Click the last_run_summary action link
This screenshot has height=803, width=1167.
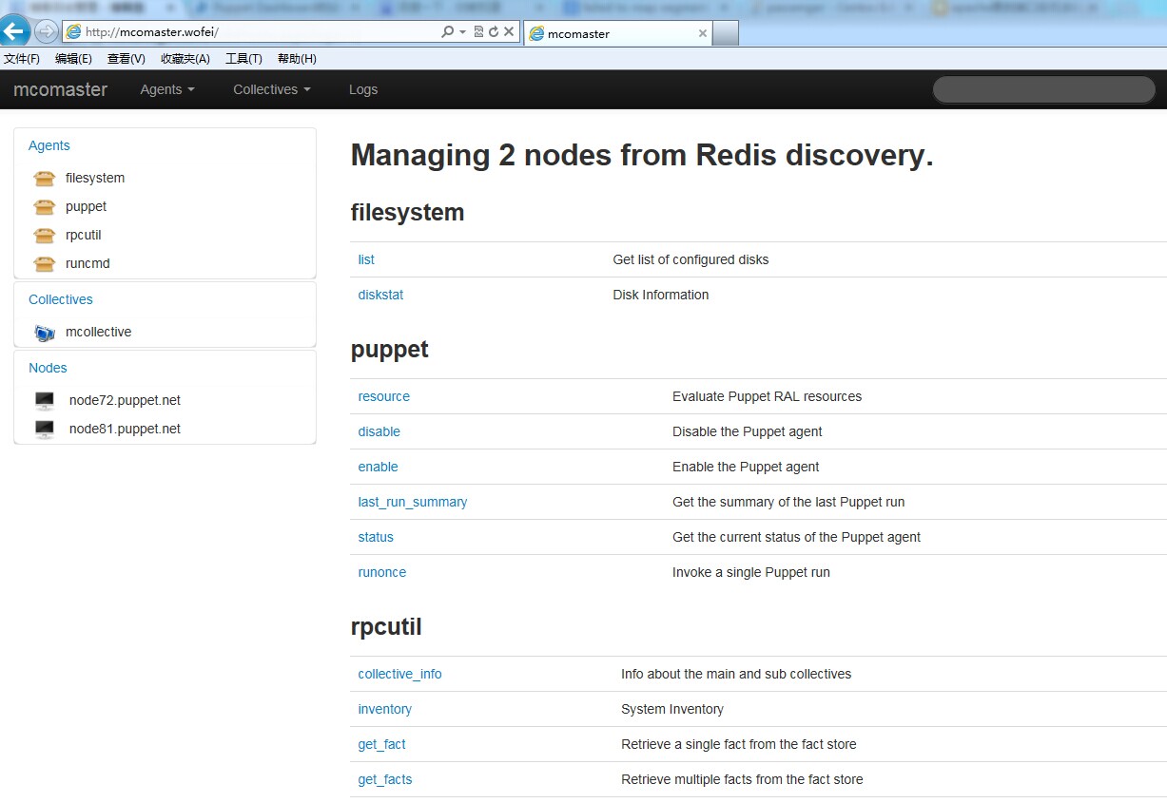pos(413,502)
